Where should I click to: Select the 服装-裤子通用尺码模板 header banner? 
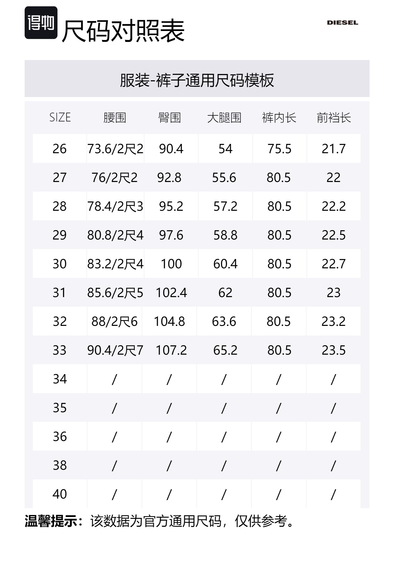(x=197, y=80)
